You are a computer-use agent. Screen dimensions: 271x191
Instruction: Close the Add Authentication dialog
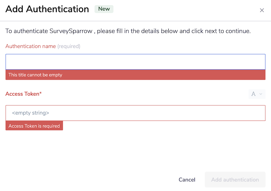[262, 10]
